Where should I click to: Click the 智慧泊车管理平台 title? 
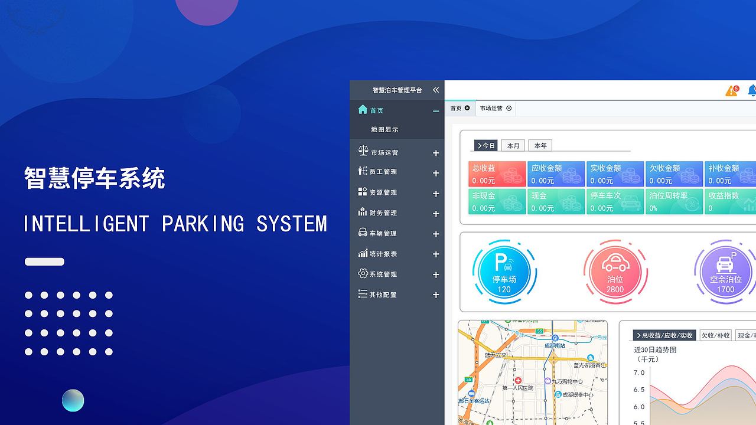point(397,90)
